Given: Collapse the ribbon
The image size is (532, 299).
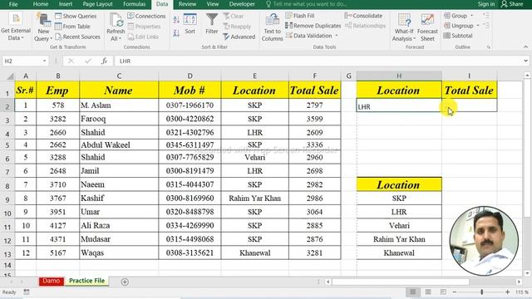Looking at the screenshot, I should tap(526, 47).
